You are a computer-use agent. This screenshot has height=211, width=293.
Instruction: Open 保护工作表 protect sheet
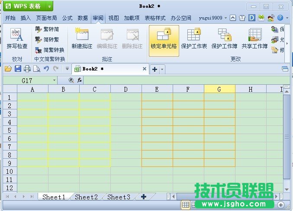pyautogui.click(x=194, y=39)
